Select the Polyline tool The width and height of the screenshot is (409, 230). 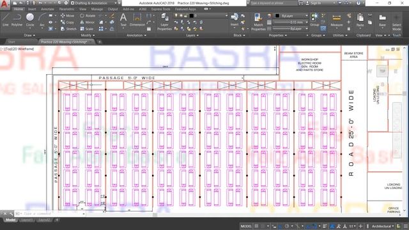tap(17, 20)
